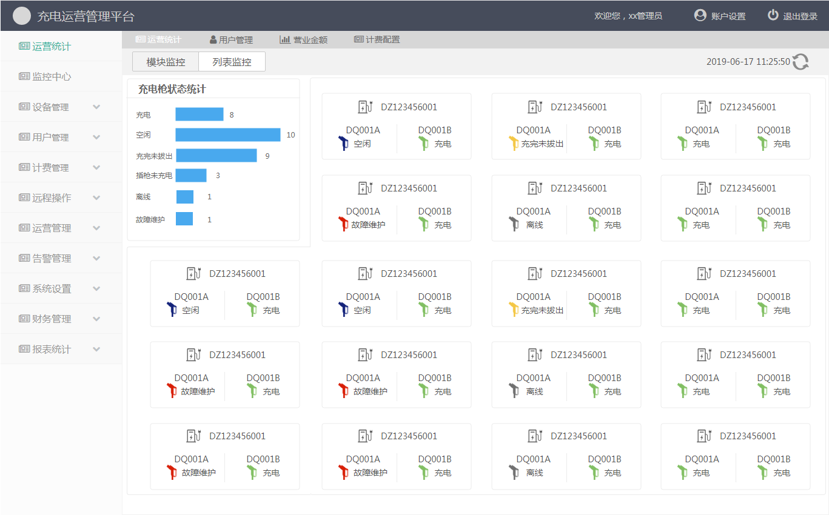This screenshot has width=829, height=515.
Task: Click the person icon on 用户管理 tab
Action: tap(213, 40)
